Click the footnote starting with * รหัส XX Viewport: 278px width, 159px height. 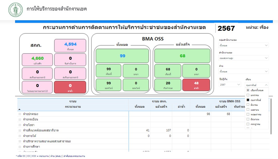[50, 156]
